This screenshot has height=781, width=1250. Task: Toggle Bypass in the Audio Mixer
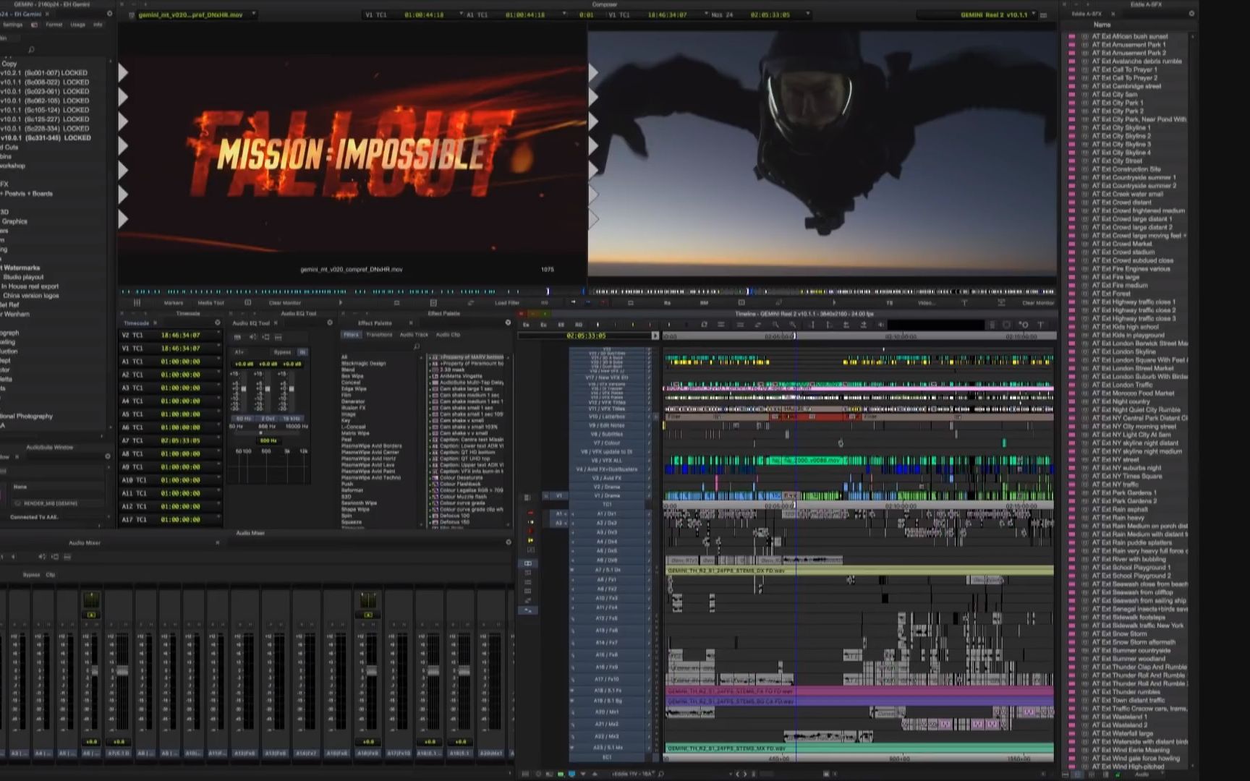point(31,575)
